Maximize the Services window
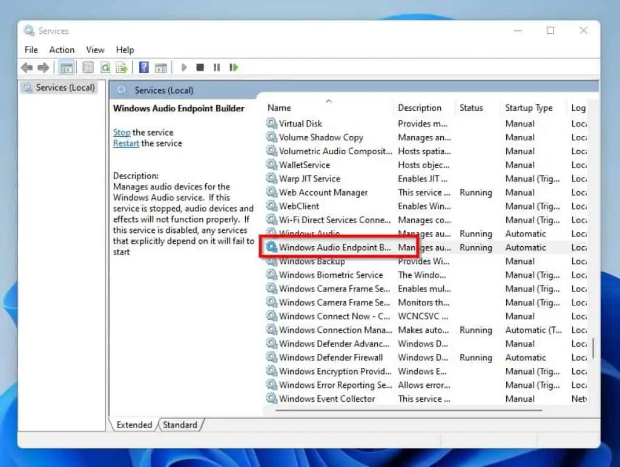The image size is (620, 467). tap(550, 30)
